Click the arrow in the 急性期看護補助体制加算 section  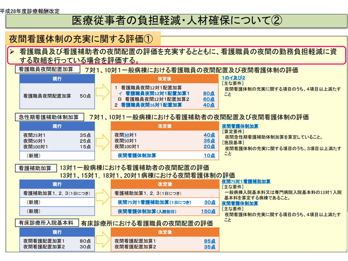[103, 141]
